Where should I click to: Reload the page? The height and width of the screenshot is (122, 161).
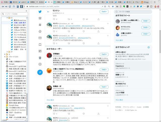[10, 7]
